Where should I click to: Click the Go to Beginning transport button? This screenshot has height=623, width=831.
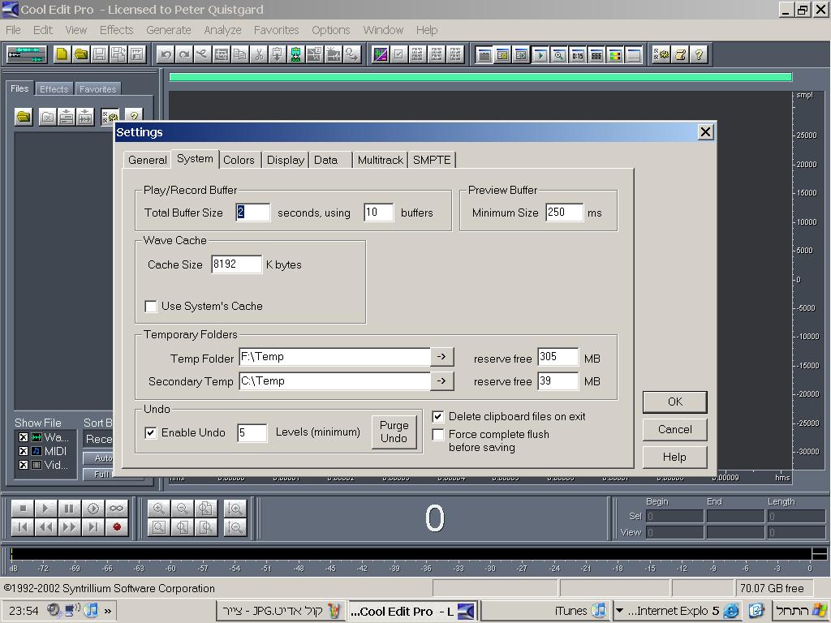(x=23, y=527)
